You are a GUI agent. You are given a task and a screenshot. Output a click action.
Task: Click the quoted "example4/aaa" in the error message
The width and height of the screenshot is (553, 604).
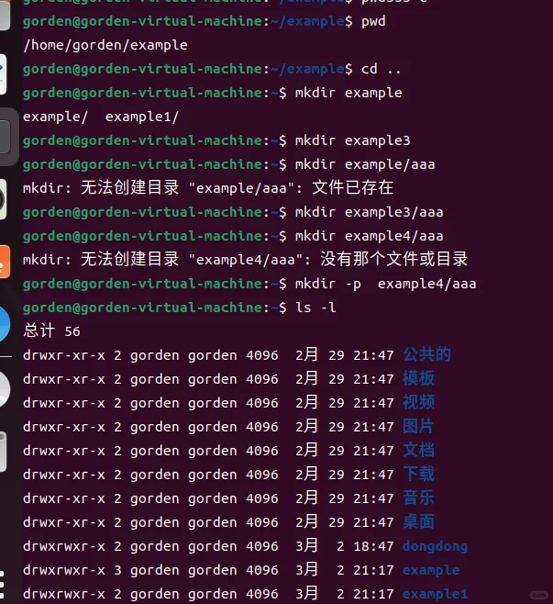coord(246,260)
